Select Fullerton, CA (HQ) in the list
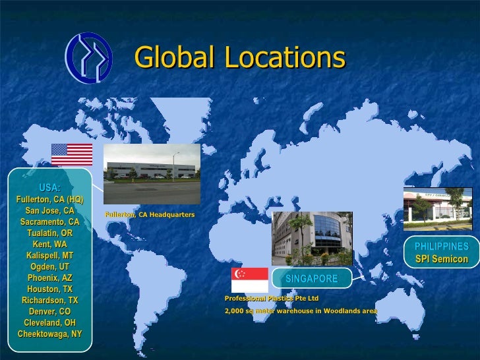This screenshot has height=360, width=480. coord(50,200)
